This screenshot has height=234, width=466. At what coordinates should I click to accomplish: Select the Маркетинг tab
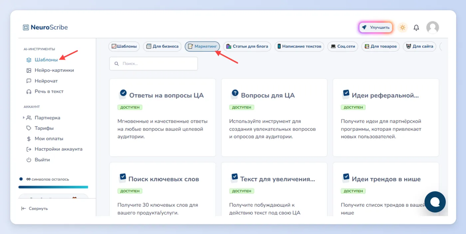202,46
